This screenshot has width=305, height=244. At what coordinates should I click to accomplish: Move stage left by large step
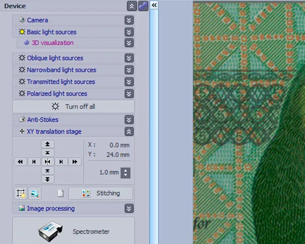[x=20, y=162]
